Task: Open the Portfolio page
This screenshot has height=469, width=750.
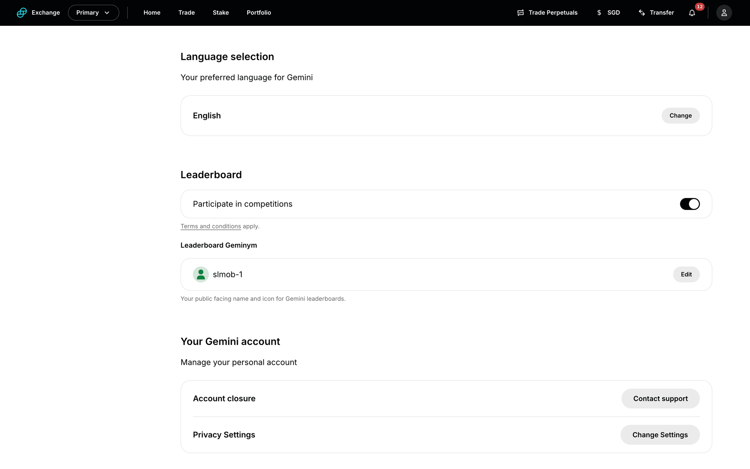Action: pyautogui.click(x=259, y=13)
